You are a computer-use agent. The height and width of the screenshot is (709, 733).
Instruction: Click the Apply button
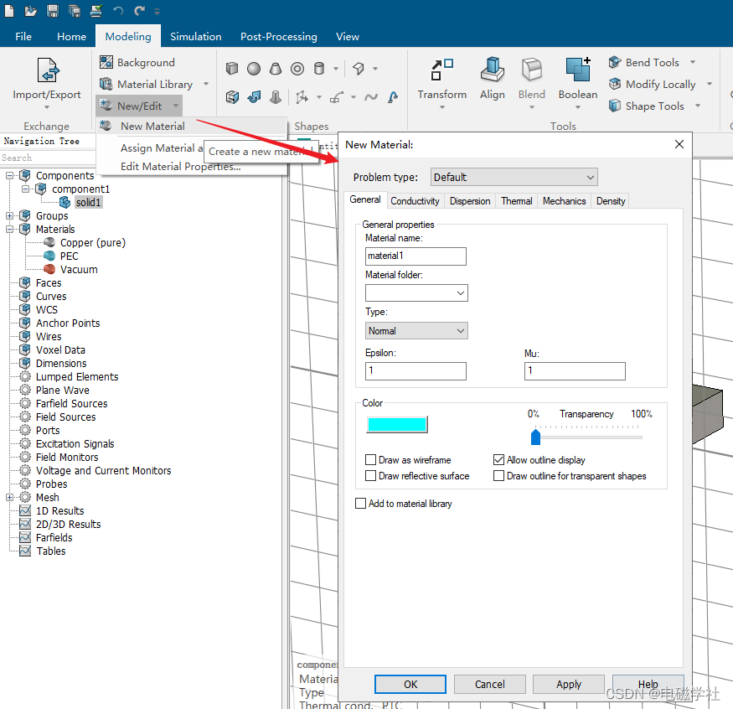(569, 684)
